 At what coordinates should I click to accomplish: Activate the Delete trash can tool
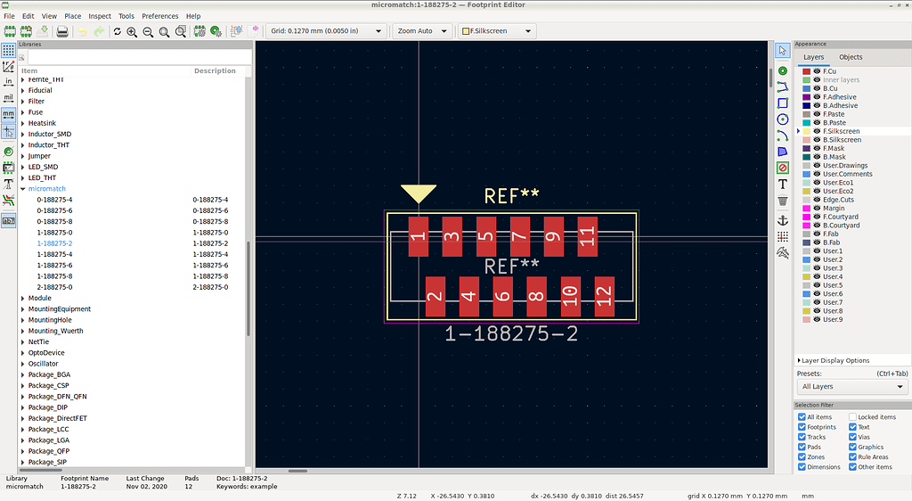point(783,200)
